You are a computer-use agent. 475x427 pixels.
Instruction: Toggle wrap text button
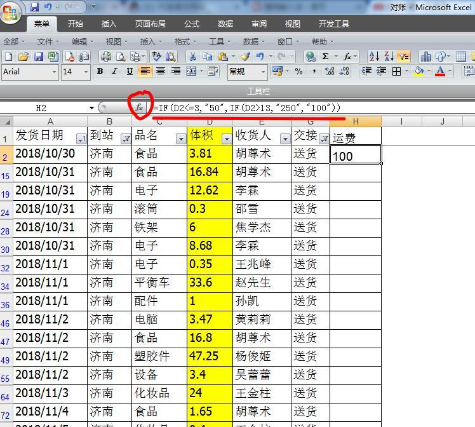pos(213,72)
